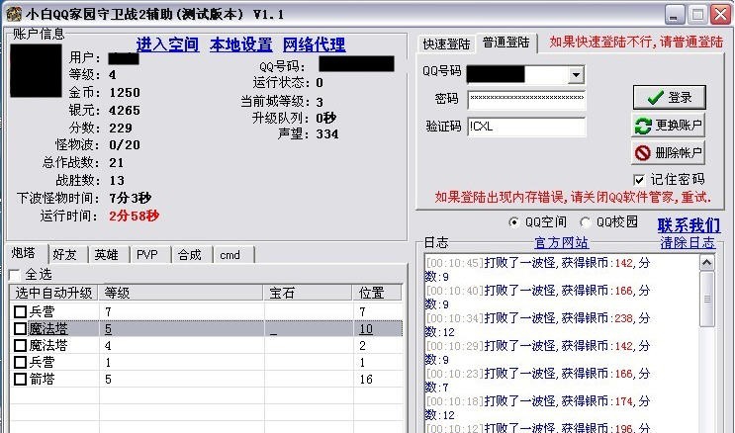The image size is (735, 433).
Task: Click the 等级 column header
Action: coord(181,293)
